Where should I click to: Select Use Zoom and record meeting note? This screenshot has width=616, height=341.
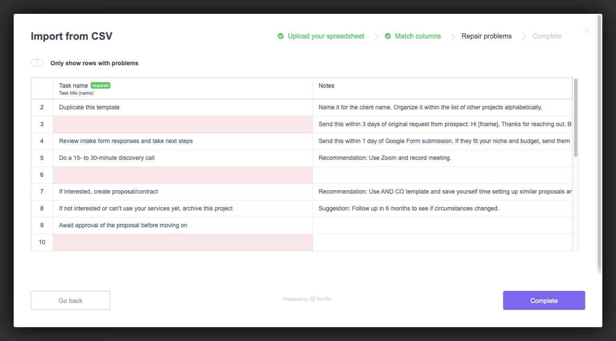(442, 158)
